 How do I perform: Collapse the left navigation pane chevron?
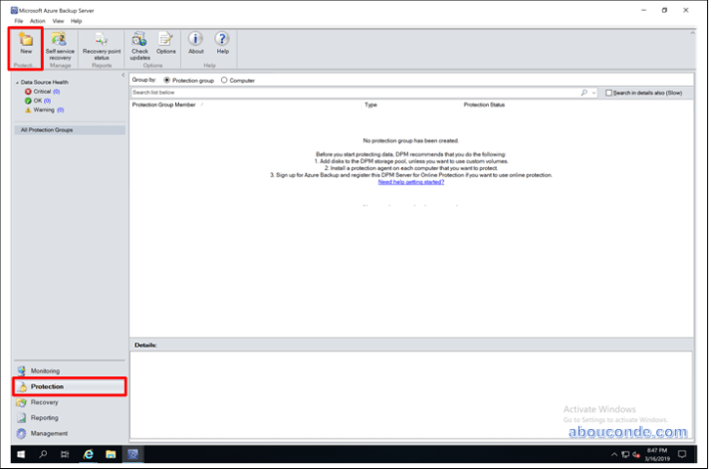(x=122, y=75)
